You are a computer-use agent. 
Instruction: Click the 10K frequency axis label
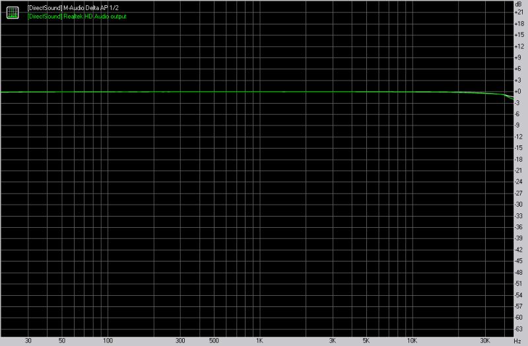[x=411, y=341]
